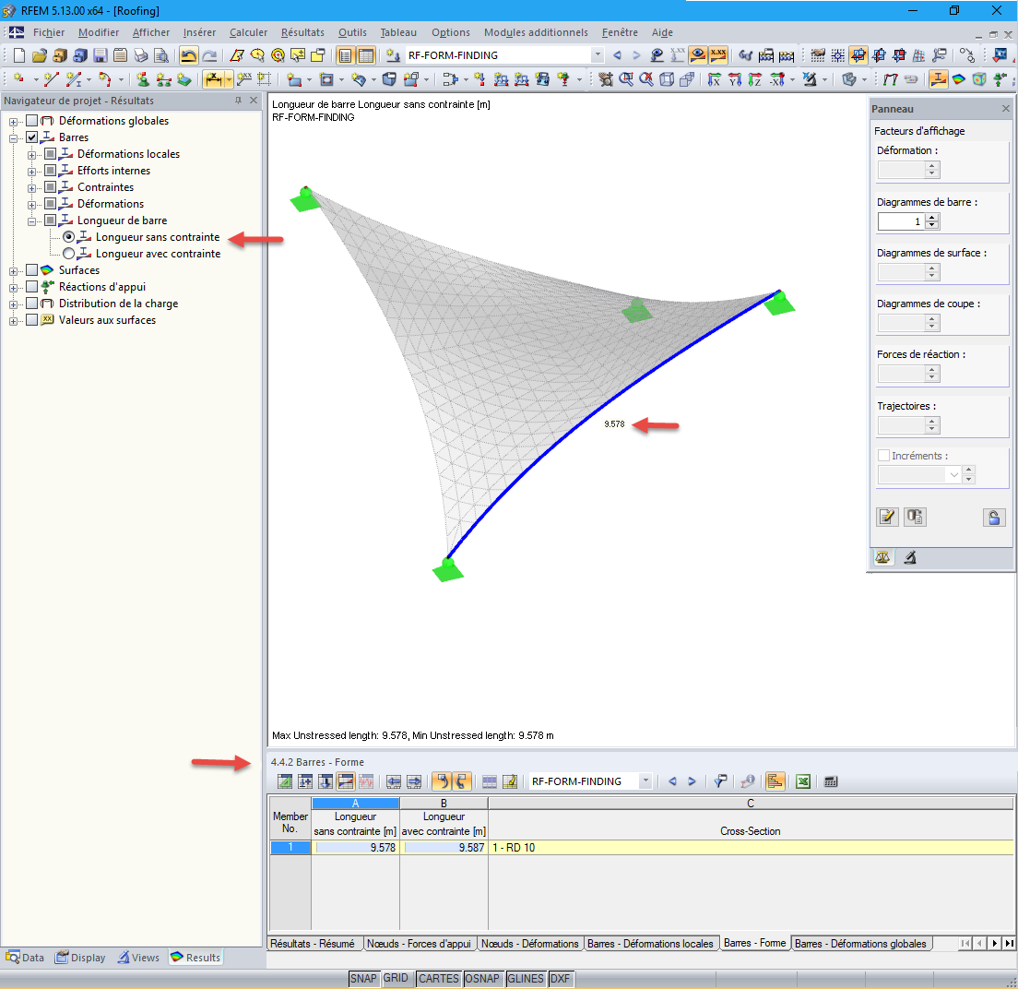
Task: Save the model with the floppy disk icon
Action: pyautogui.click(x=100, y=55)
